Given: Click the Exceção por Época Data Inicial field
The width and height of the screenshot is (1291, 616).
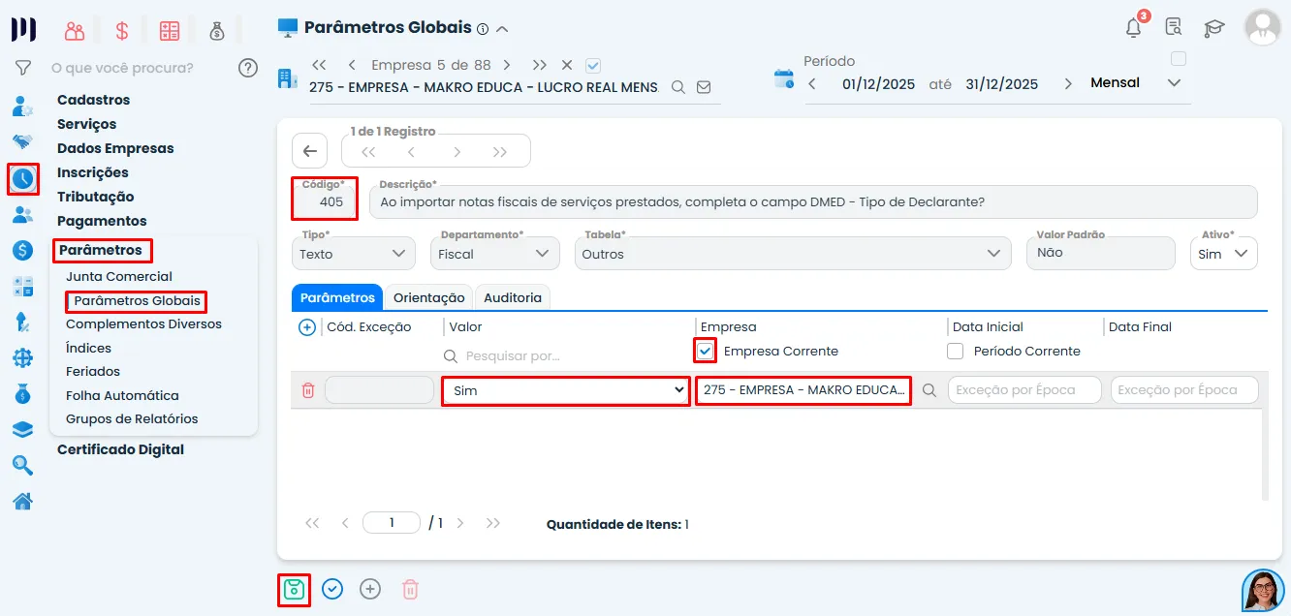Looking at the screenshot, I should tap(1024, 389).
